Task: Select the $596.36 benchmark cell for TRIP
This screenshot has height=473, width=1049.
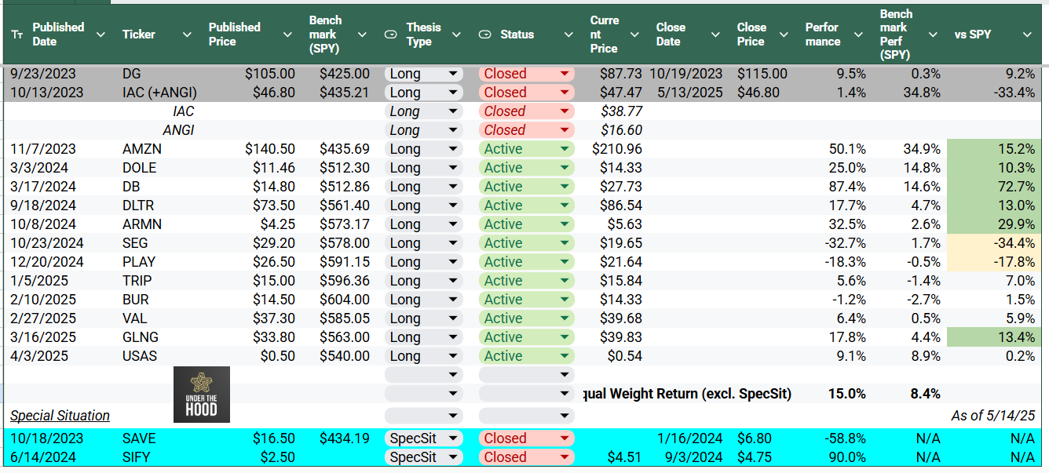Action: (345, 281)
